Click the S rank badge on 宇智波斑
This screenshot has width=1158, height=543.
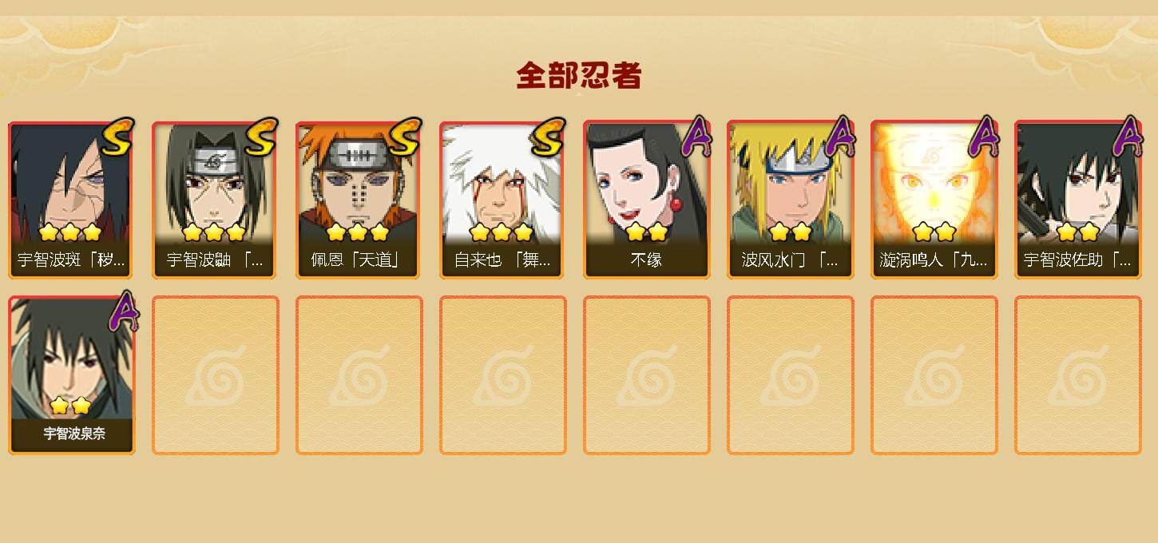pos(117,138)
